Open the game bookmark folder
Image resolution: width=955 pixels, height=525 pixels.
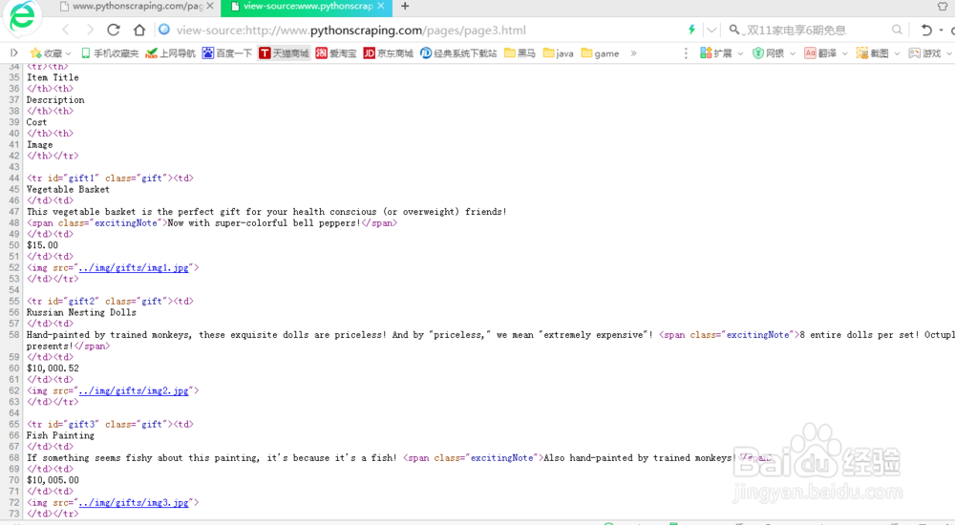(x=601, y=53)
